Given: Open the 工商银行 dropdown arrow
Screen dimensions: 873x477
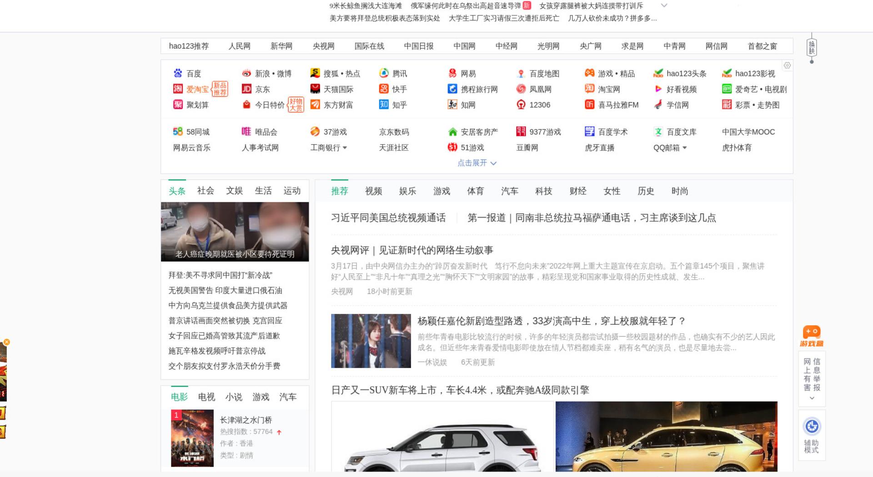Looking at the screenshot, I should [x=345, y=148].
